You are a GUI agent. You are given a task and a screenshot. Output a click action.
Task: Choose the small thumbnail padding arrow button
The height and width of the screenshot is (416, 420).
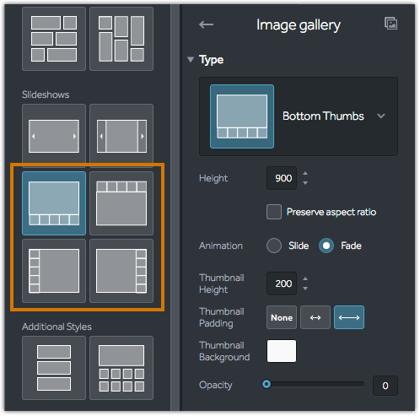(315, 317)
